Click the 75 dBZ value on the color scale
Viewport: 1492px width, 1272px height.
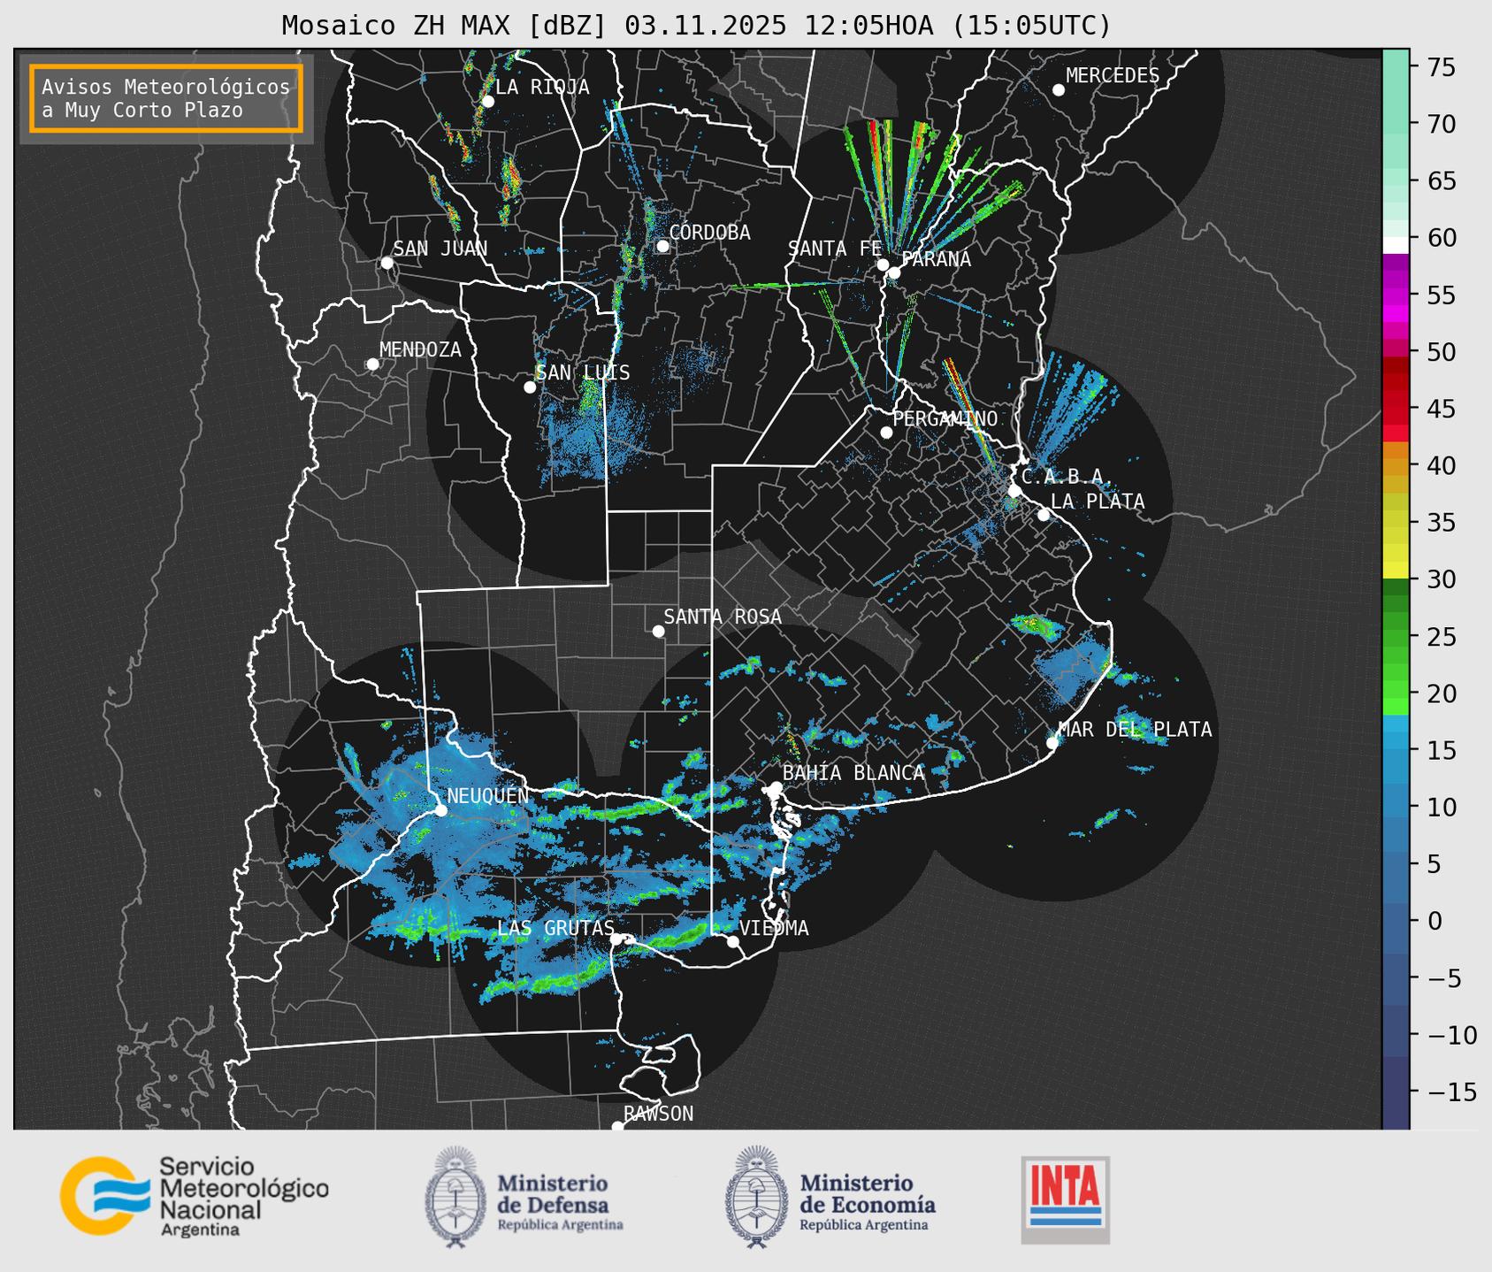(x=1440, y=68)
